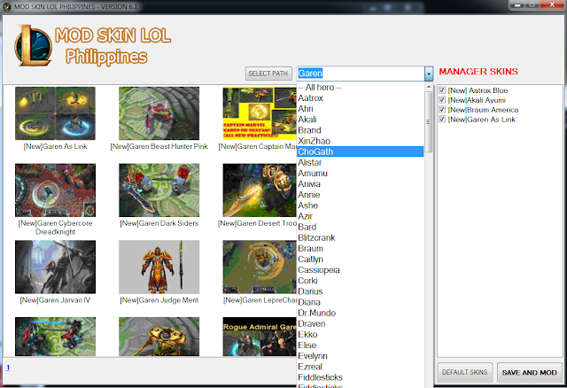Click the [New]Garen Judge Ment label

(x=159, y=300)
